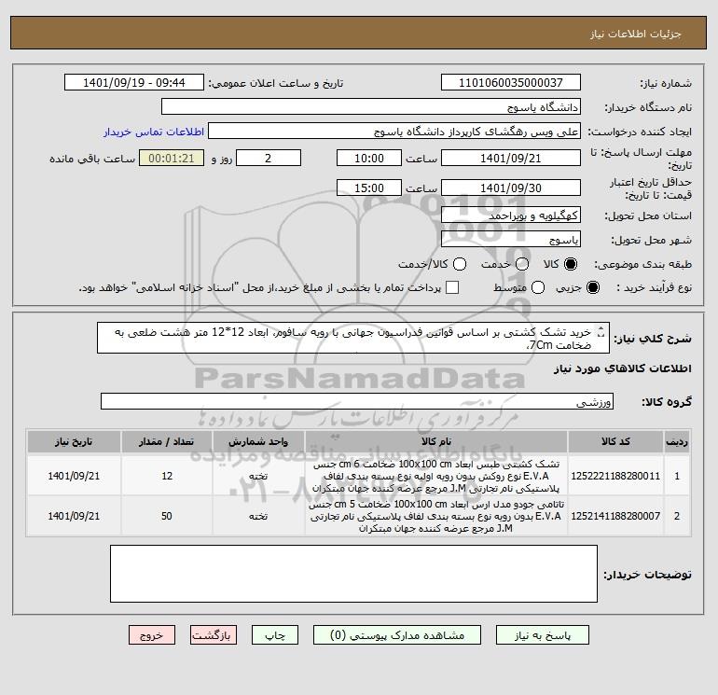Click the general need description text box
718x695 pixels.
pos(353,338)
